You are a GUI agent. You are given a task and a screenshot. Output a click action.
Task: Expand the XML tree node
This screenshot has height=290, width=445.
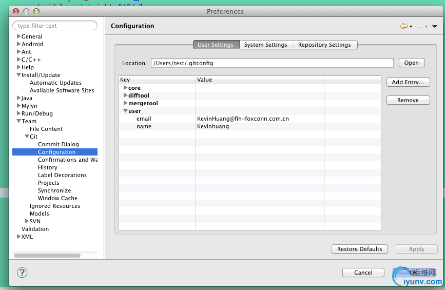click(18, 237)
